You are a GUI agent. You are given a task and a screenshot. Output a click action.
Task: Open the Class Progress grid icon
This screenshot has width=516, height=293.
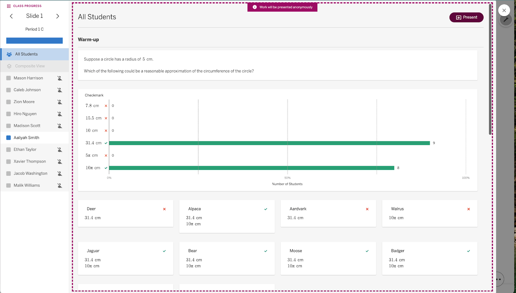(x=9, y=6)
